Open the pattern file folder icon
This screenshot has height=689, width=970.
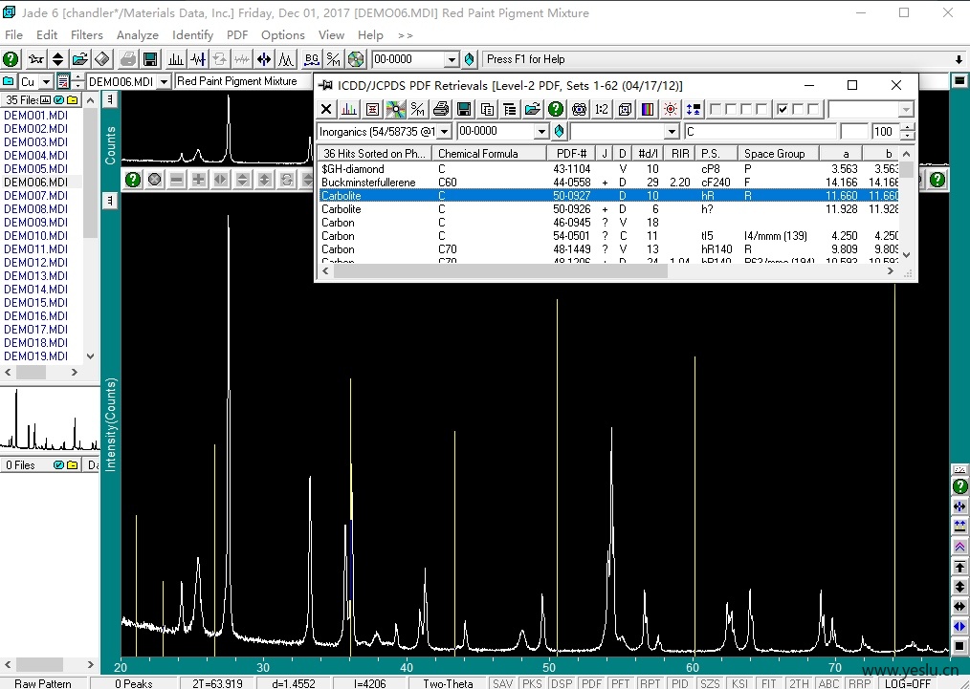point(79,59)
